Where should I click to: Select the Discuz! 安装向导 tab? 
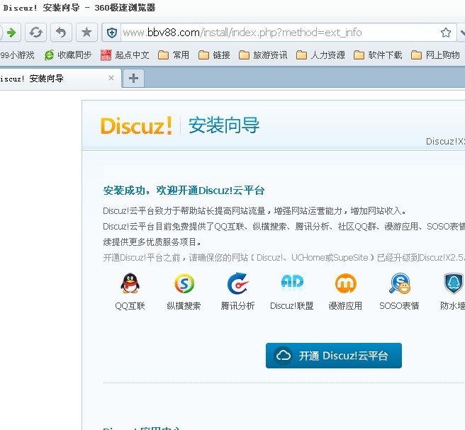coord(60,79)
